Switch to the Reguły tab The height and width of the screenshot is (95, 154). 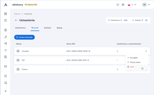point(60,28)
